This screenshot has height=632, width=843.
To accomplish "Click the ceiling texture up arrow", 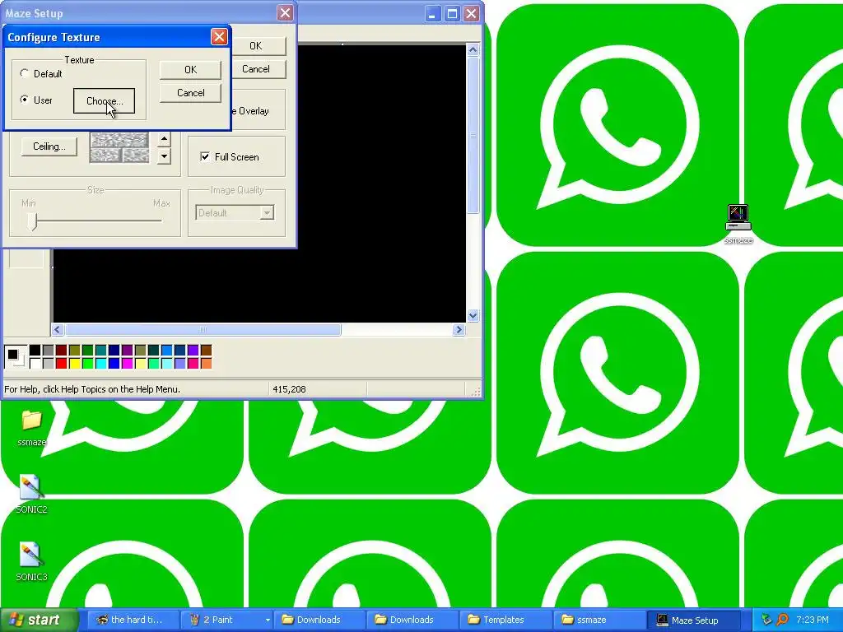I will coord(164,140).
